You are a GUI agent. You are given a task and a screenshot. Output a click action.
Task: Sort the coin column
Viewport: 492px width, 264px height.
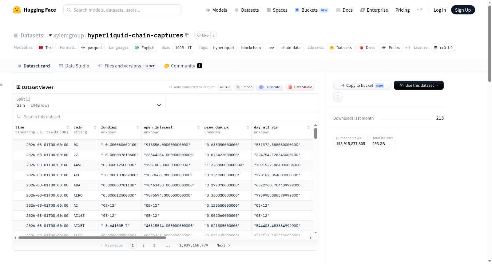point(95,127)
